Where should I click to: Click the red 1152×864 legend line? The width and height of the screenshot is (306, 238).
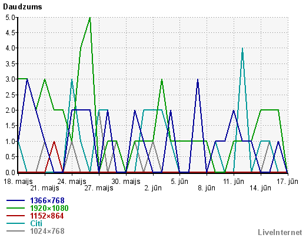click(16, 216)
